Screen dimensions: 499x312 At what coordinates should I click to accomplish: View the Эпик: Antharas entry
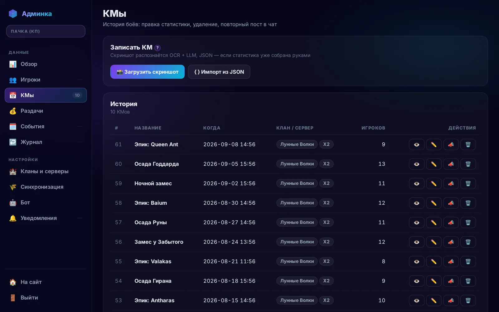416,300
